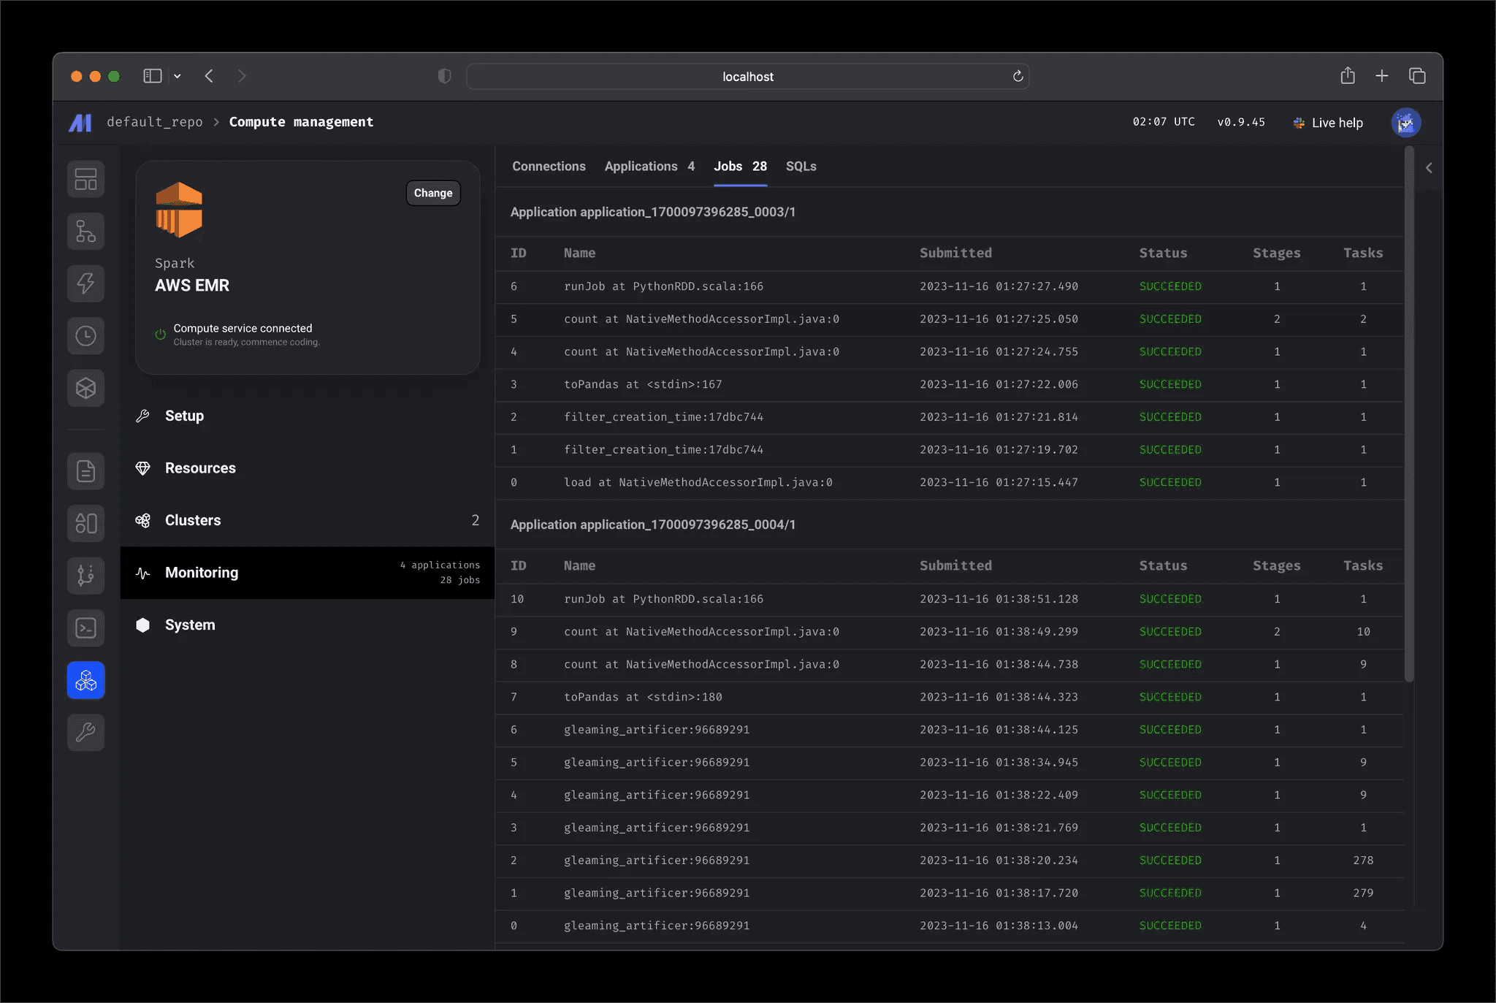The image size is (1496, 1003).
Task: Open a new browser tab
Action: tap(1382, 76)
